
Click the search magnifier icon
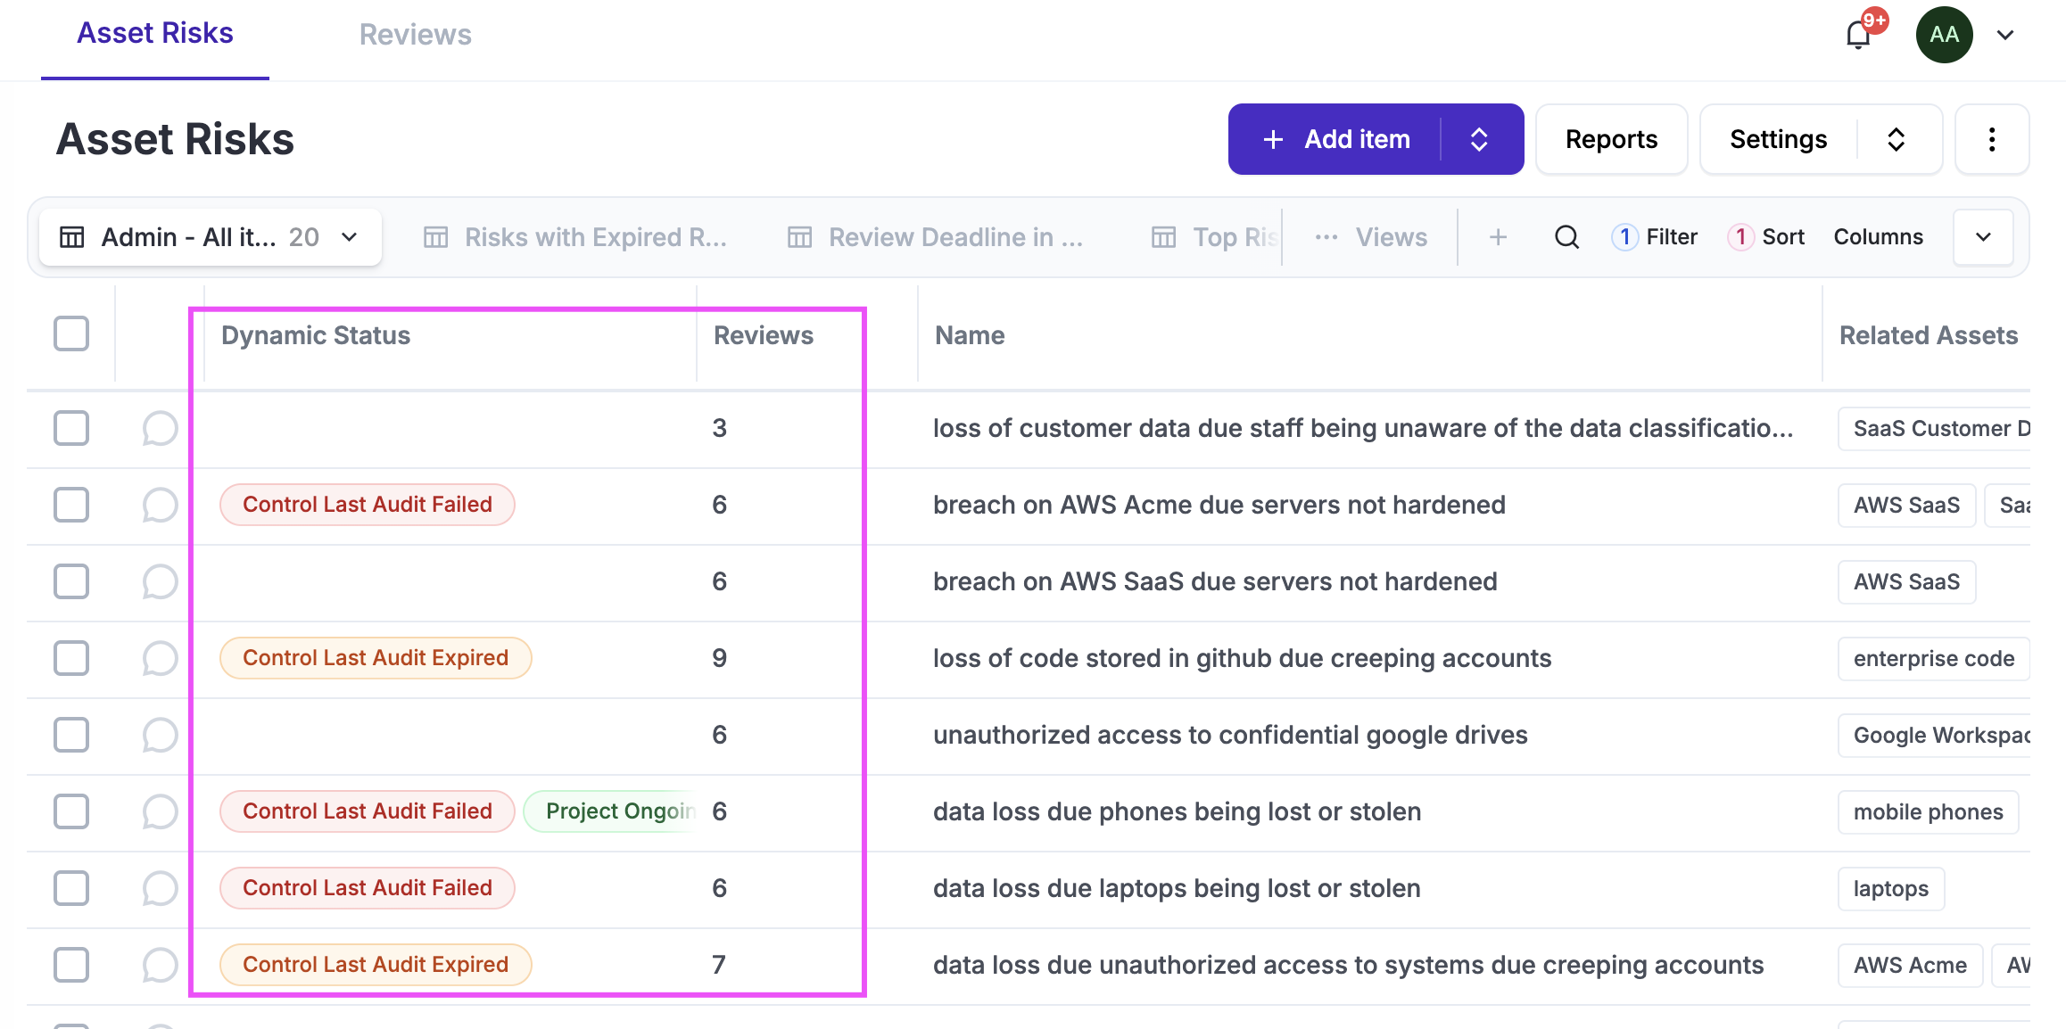click(1566, 237)
